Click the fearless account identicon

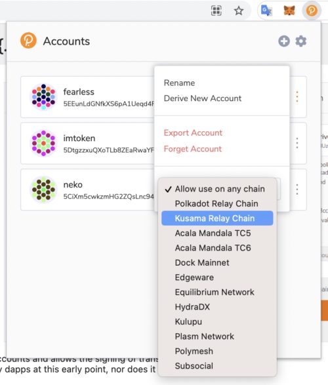[43, 96]
